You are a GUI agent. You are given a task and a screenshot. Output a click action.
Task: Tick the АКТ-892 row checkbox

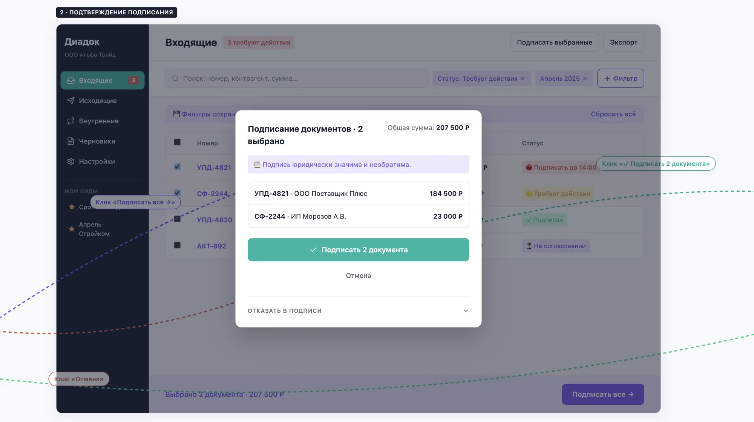(x=177, y=245)
